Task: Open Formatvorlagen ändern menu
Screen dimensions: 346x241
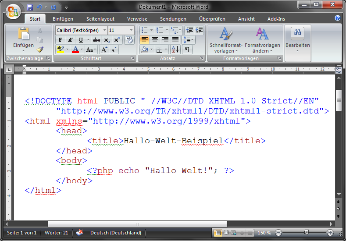Action: [x=262, y=40]
